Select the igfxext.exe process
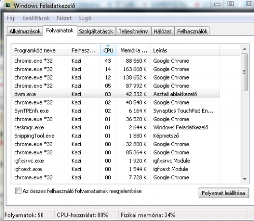The image size is (254, 221). pos(116,169)
